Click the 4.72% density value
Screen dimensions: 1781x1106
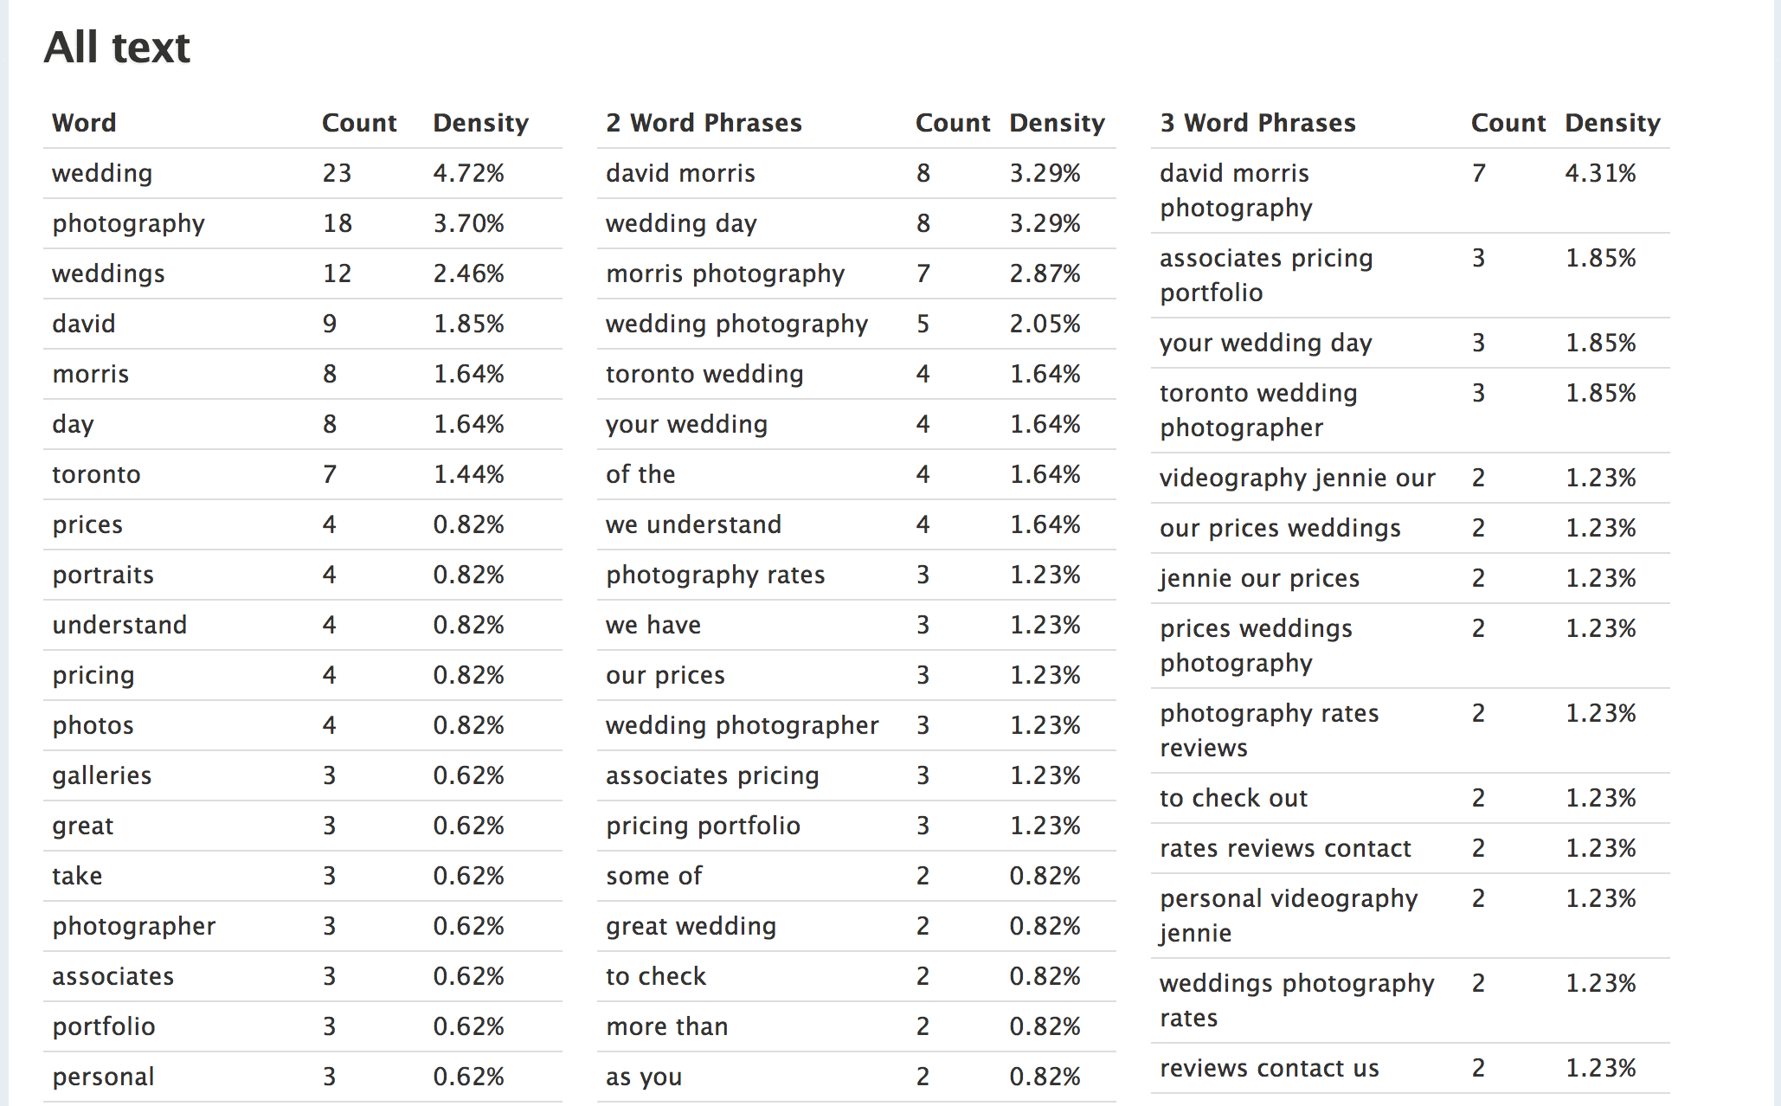469,173
